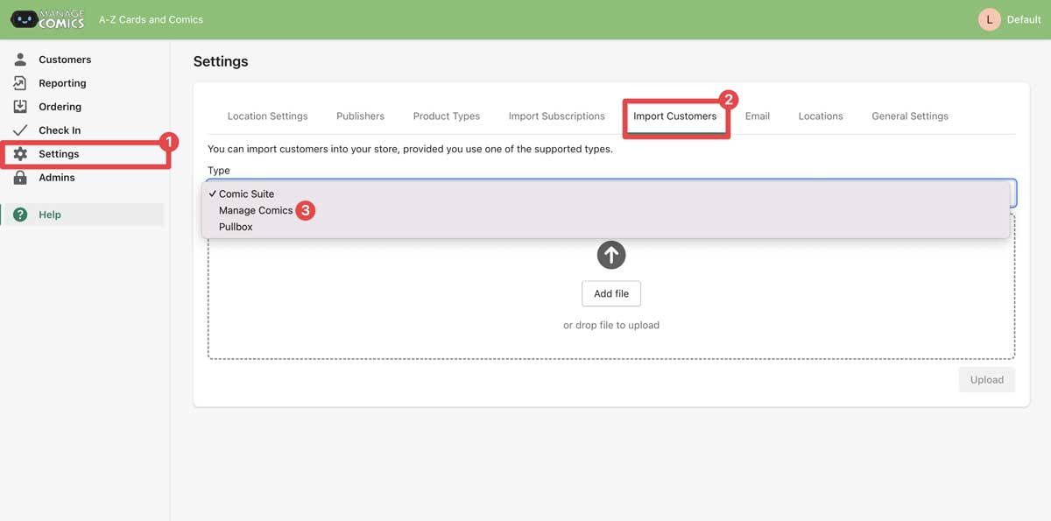Click the Customers person icon
The image size is (1051, 521).
coord(20,60)
